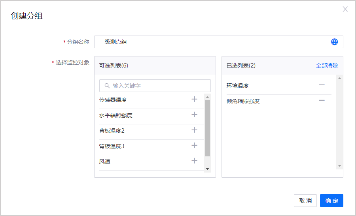Click down arrow of selected list scrollbar
356x216 pixels.
tap(339, 166)
